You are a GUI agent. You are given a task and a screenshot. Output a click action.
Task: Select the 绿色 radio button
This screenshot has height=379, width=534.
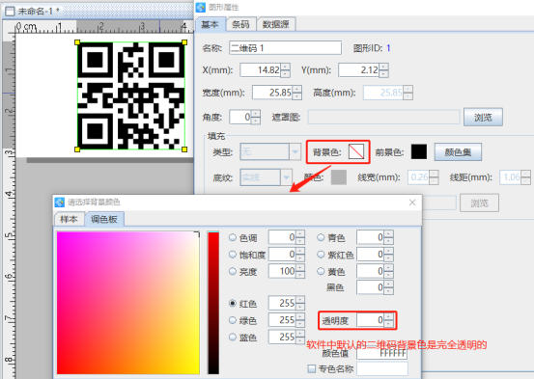pyautogui.click(x=233, y=320)
